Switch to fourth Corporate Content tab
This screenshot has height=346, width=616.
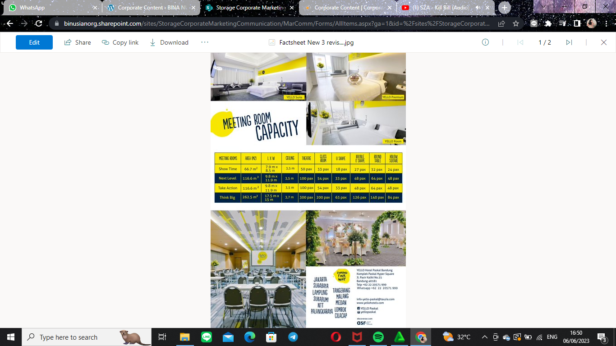pyautogui.click(x=347, y=8)
